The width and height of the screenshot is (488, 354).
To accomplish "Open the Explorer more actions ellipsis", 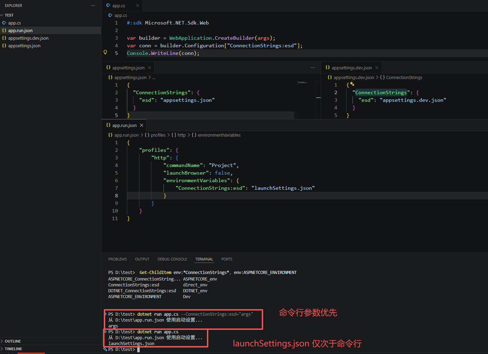I will pos(93,6).
